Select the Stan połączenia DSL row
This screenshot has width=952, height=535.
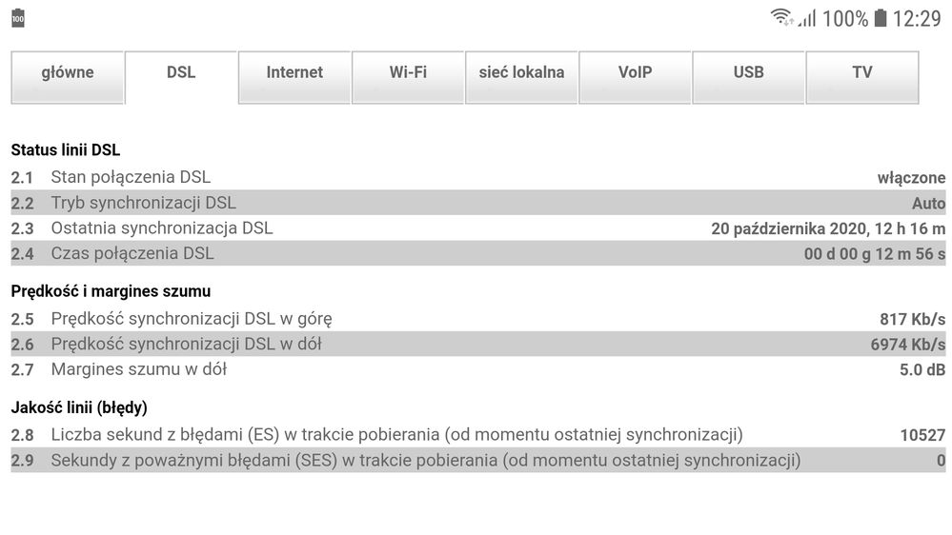pos(131,177)
